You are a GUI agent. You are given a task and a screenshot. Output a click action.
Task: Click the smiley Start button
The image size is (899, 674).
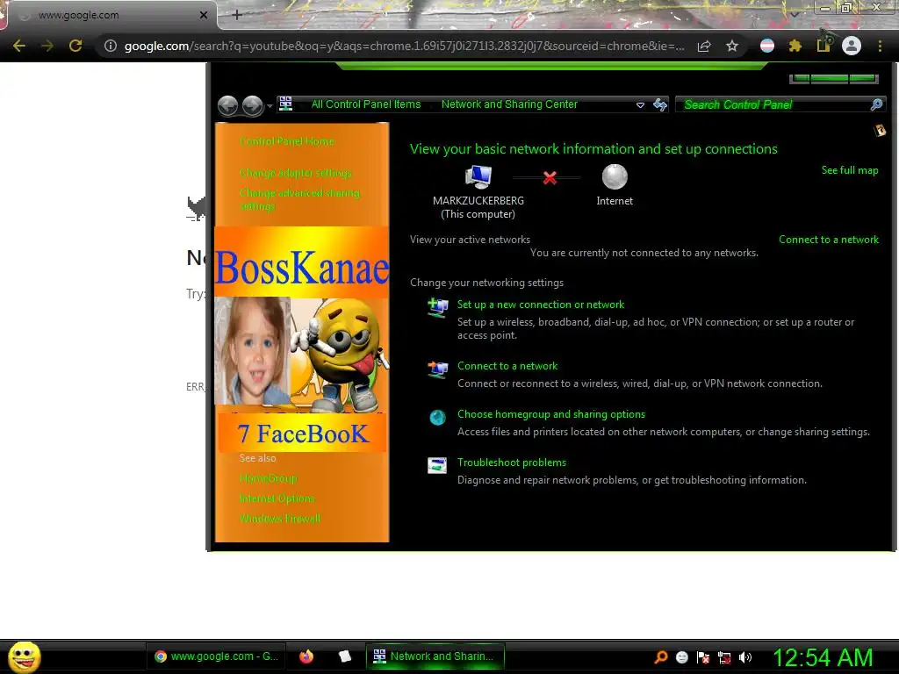click(x=24, y=656)
